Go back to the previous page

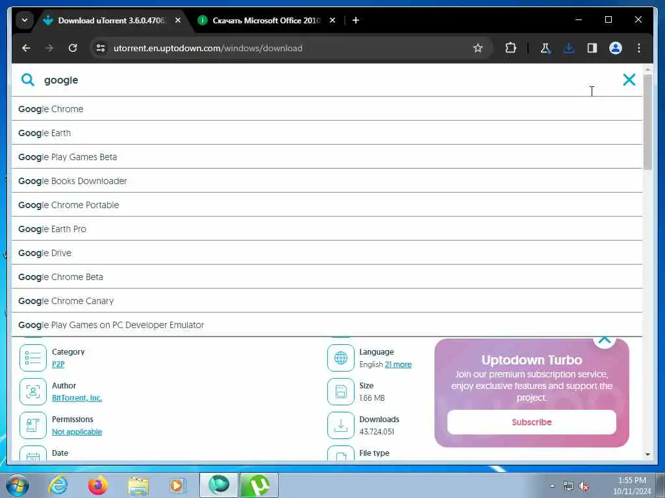point(26,48)
